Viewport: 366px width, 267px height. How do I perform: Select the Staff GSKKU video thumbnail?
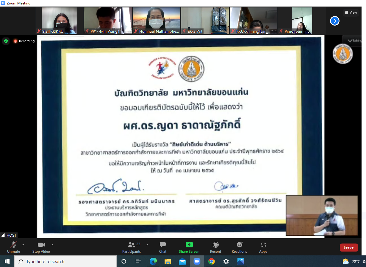(59, 21)
